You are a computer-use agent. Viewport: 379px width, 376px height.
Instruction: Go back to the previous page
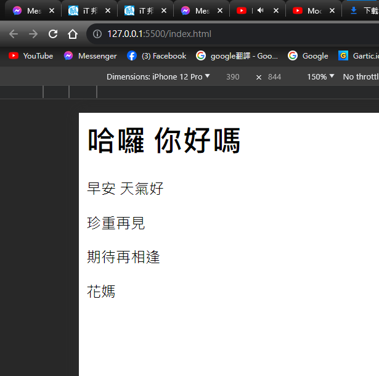tap(14, 34)
